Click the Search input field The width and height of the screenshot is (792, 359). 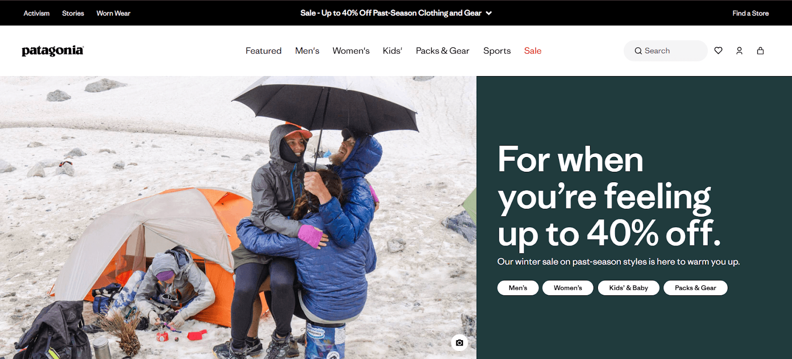665,51
